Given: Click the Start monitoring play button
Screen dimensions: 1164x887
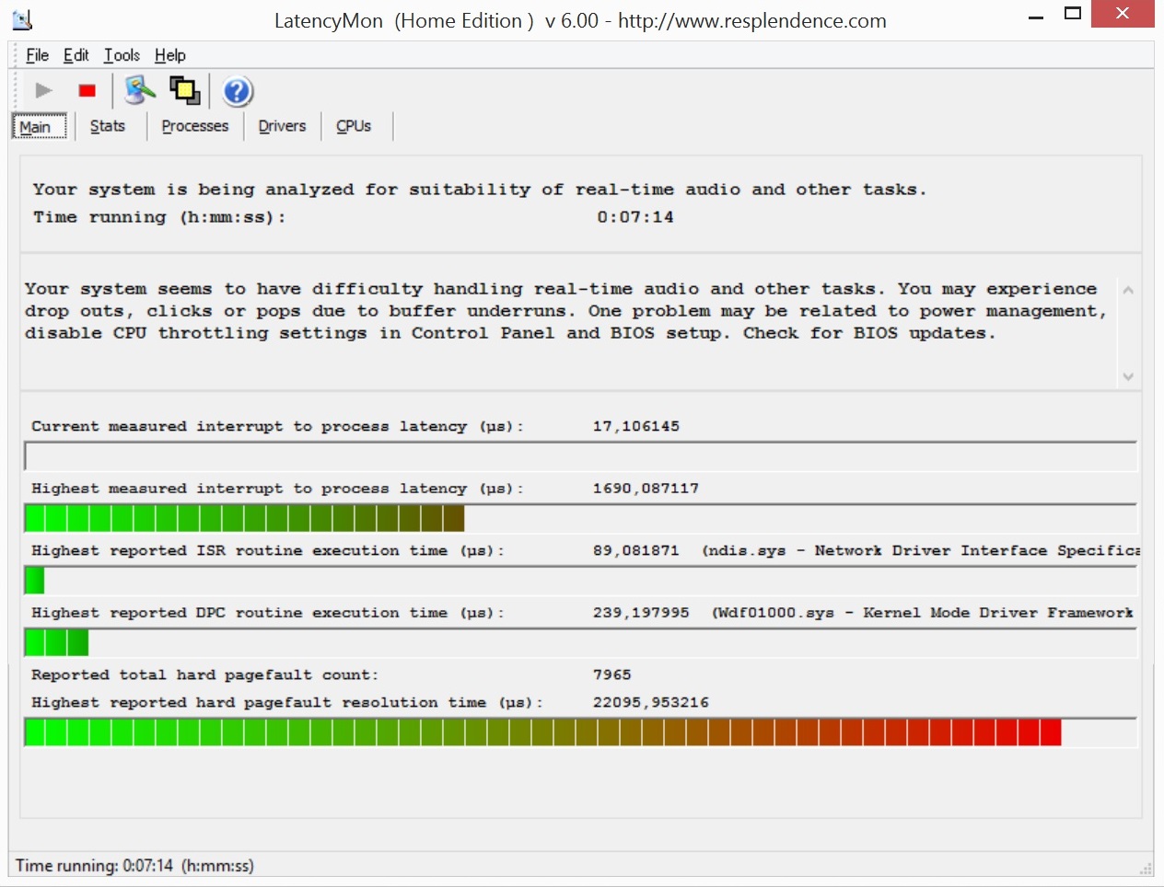Looking at the screenshot, I should point(43,90).
